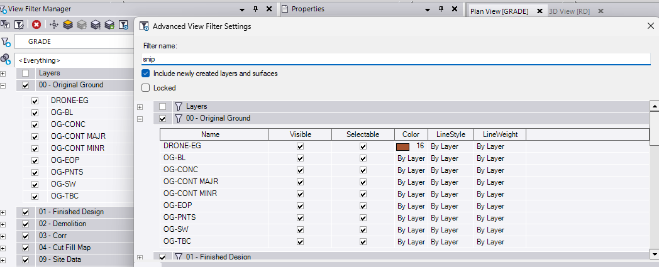This screenshot has height=267, width=659.
Task: Expand the 04 - Cut Fill Map group
Action: [3, 248]
